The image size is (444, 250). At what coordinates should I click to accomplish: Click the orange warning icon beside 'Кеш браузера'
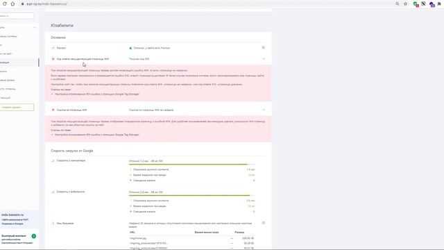[53, 224]
